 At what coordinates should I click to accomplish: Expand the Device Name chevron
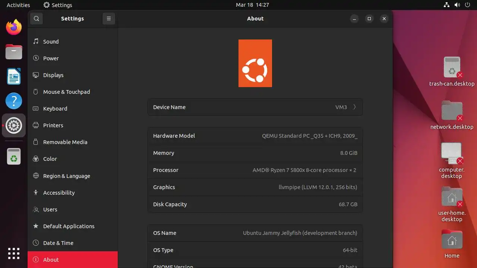coord(354,107)
